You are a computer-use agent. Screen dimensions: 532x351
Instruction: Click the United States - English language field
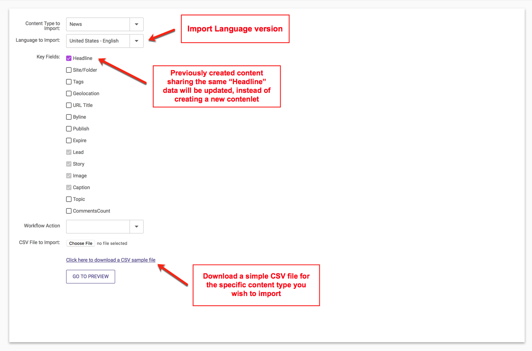point(98,41)
